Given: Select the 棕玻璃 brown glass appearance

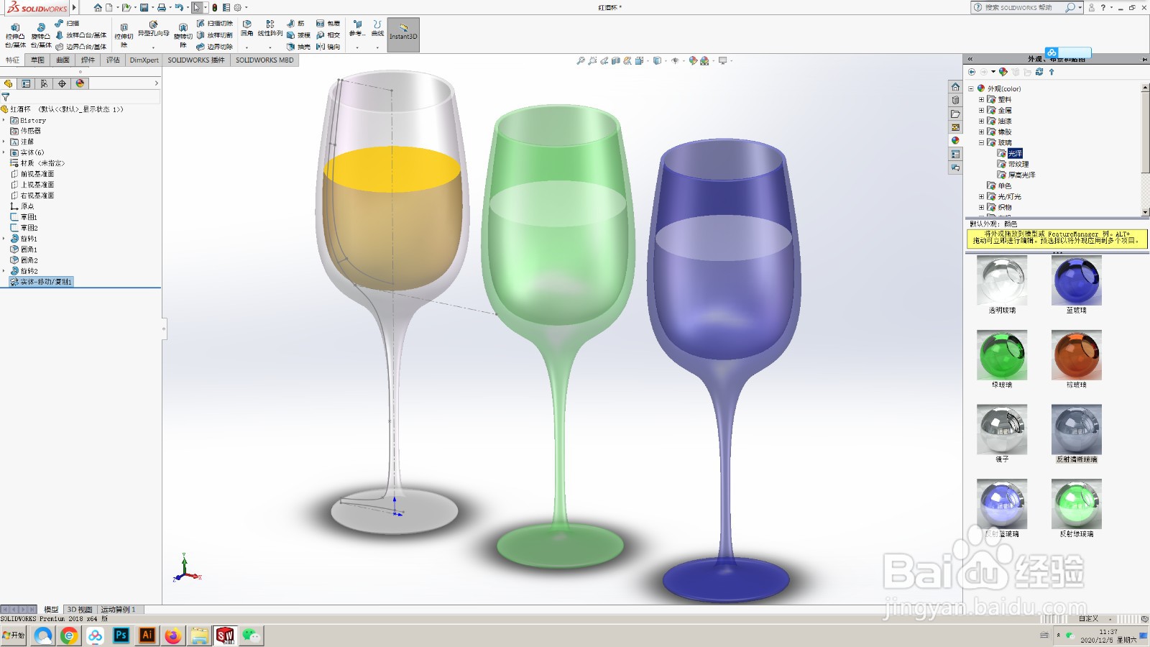Looking at the screenshot, I should [x=1076, y=359].
